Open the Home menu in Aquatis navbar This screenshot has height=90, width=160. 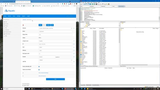click(5, 16)
